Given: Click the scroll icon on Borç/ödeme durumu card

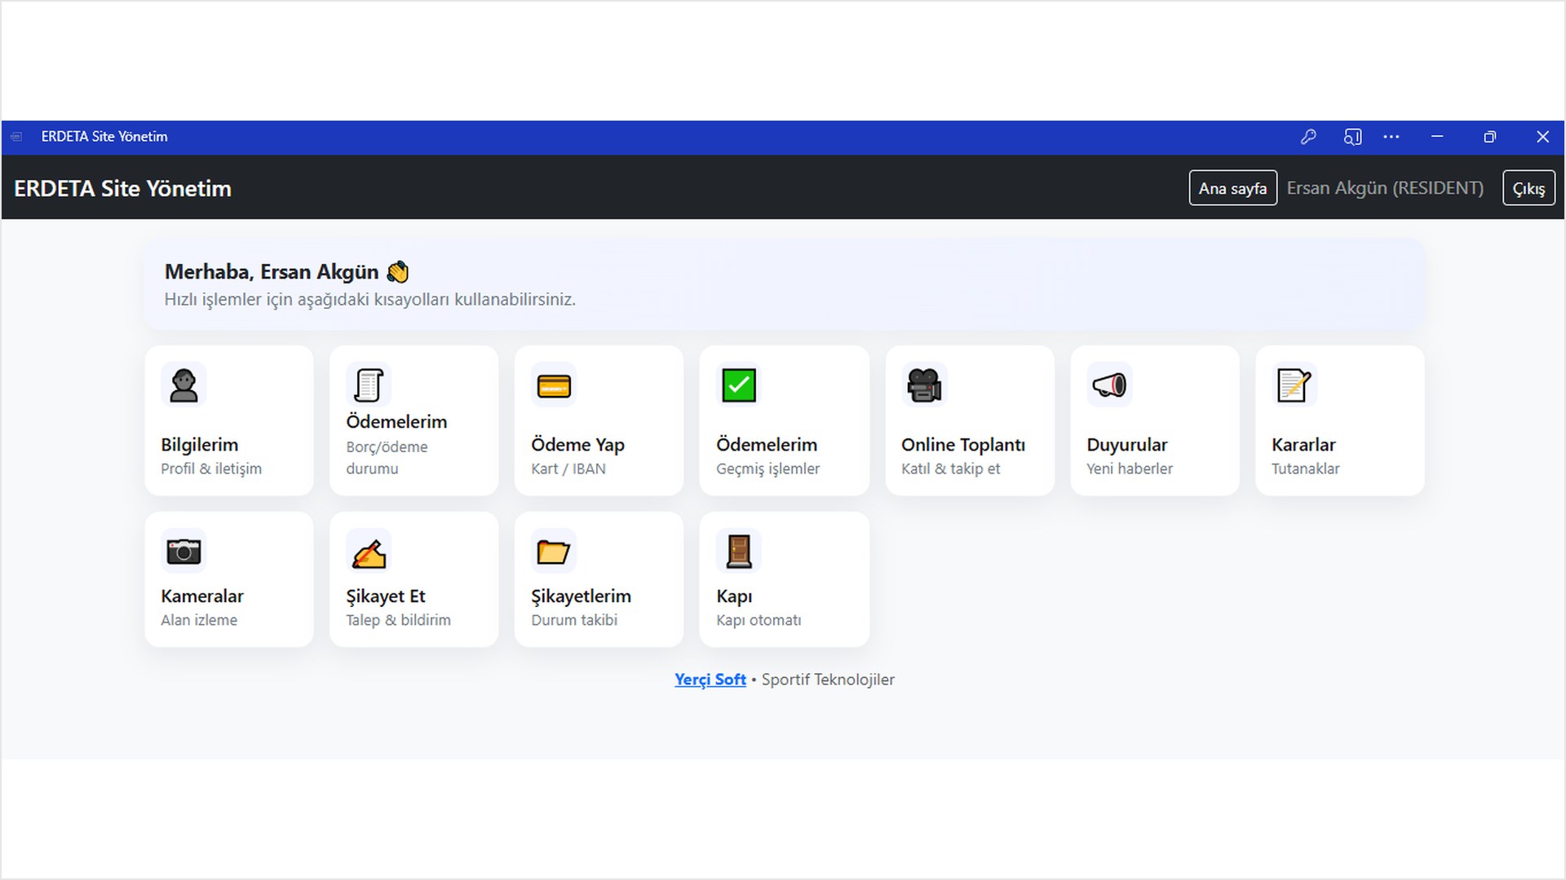Looking at the screenshot, I should pyautogui.click(x=369, y=385).
